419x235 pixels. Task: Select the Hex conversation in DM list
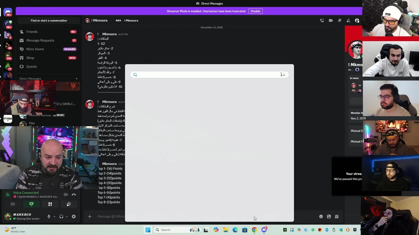[x=32, y=123]
